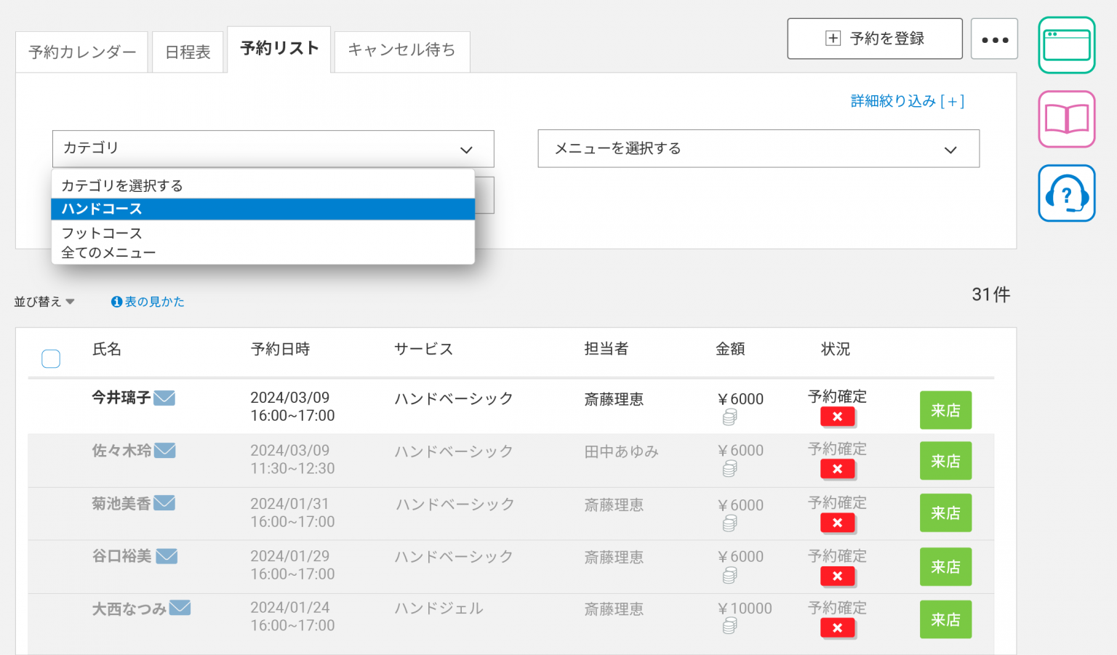Open the メニューを選択する dropdown
1117x655 pixels.
coord(758,149)
